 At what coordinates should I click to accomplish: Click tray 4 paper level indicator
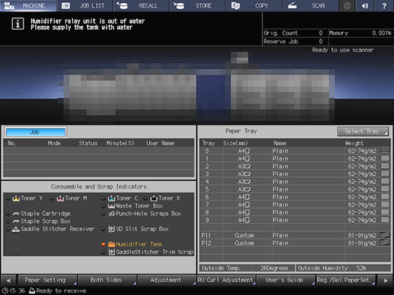[385, 182]
